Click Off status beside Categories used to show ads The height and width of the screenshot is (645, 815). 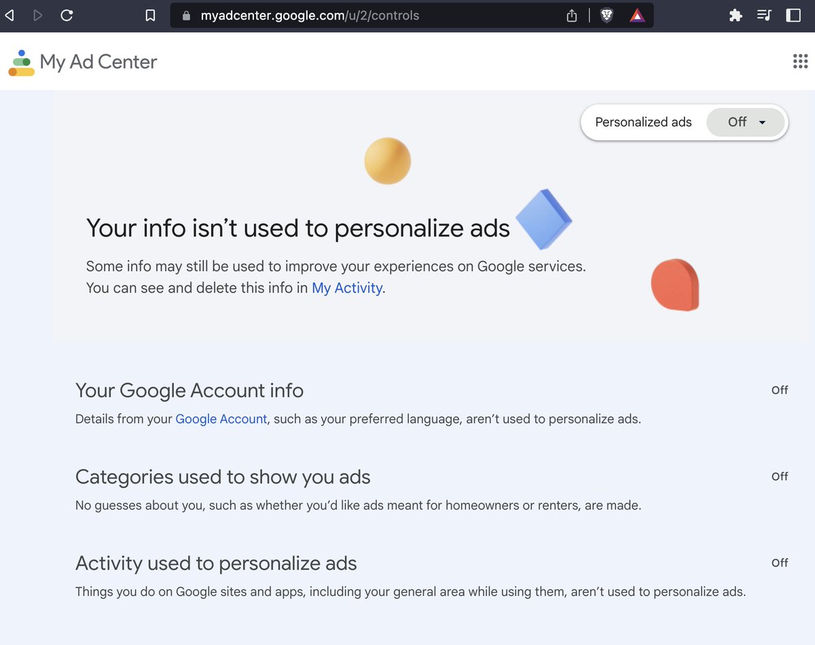tap(780, 476)
